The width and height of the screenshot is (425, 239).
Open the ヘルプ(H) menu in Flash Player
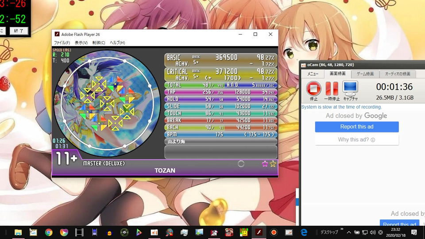117,42
